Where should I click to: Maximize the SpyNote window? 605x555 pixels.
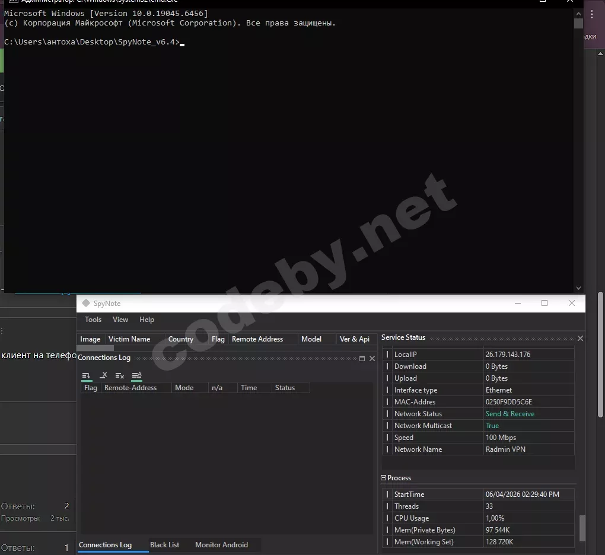pyautogui.click(x=544, y=303)
